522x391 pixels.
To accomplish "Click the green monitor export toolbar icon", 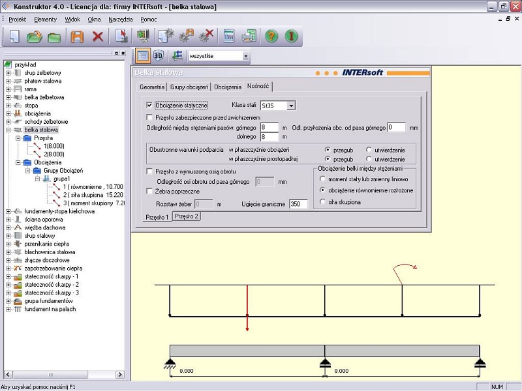I will point(143,36).
